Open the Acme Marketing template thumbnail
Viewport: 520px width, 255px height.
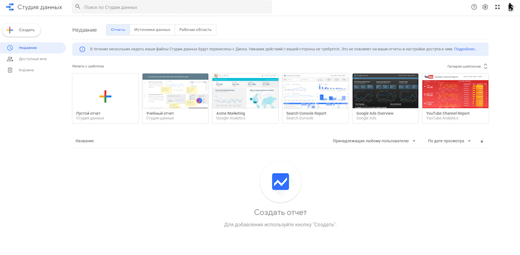[246, 91]
